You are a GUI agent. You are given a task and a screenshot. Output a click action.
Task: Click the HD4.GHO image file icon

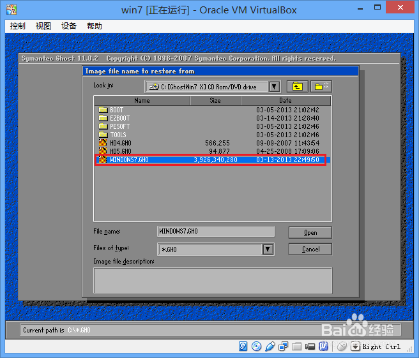click(x=103, y=143)
